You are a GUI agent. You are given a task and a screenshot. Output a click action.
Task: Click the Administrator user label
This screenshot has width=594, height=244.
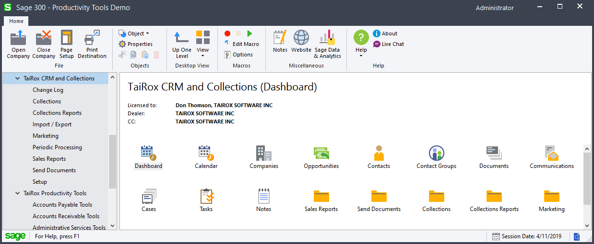pyautogui.click(x=495, y=8)
